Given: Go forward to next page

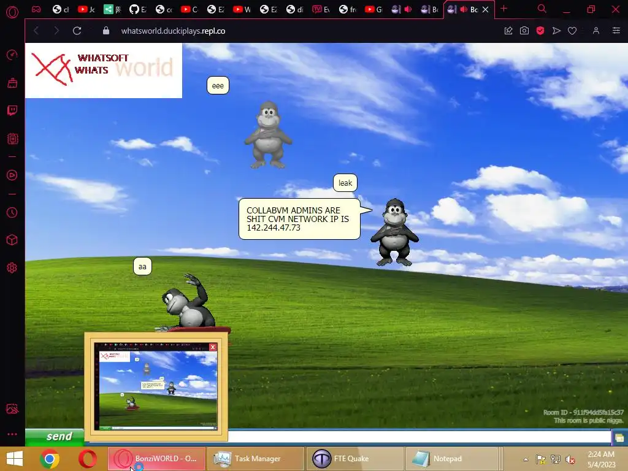Looking at the screenshot, I should pos(56,31).
